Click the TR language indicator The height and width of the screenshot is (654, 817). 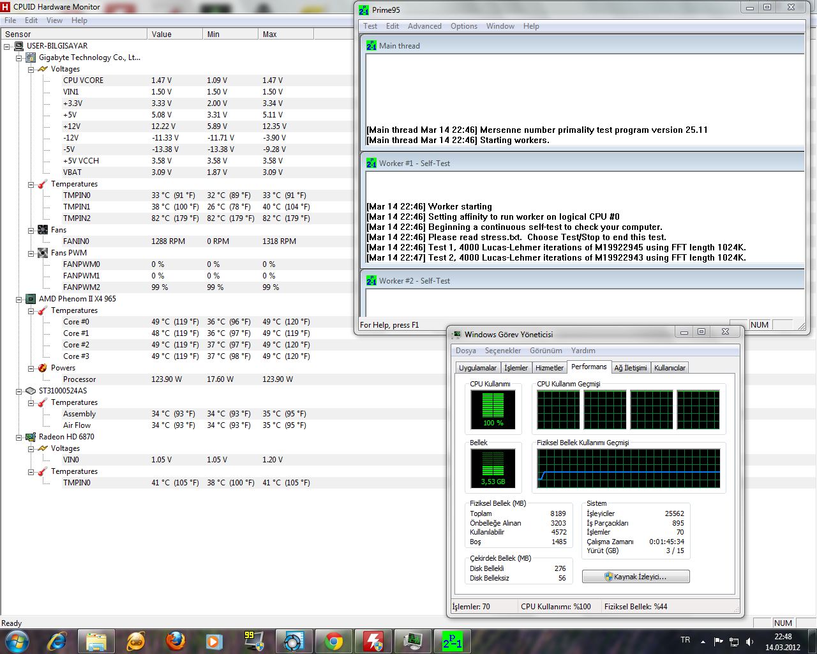(685, 640)
